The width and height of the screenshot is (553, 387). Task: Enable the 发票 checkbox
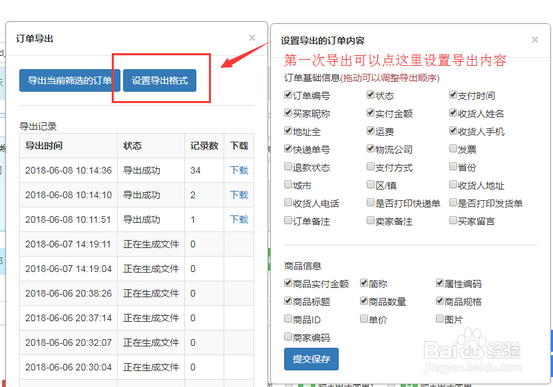453,149
